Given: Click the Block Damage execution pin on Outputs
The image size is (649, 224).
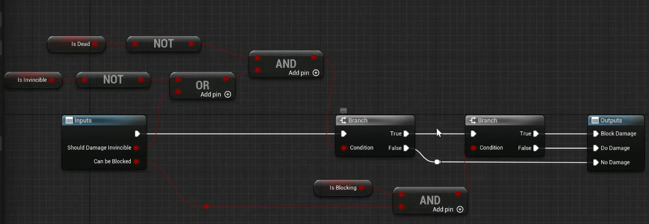Looking at the screenshot, I should [595, 134].
